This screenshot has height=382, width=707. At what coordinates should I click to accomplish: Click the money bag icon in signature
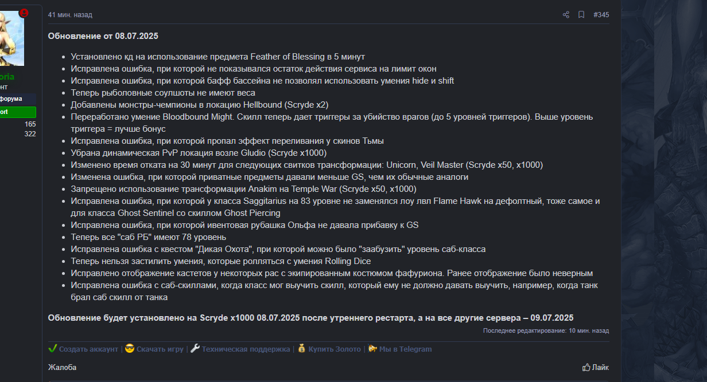tap(301, 348)
